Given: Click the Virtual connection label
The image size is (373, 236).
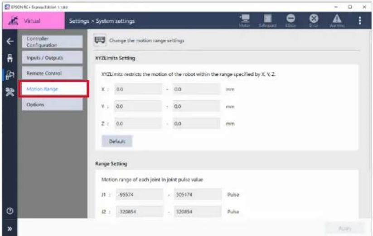Looking at the screenshot, I should click(x=32, y=21).
